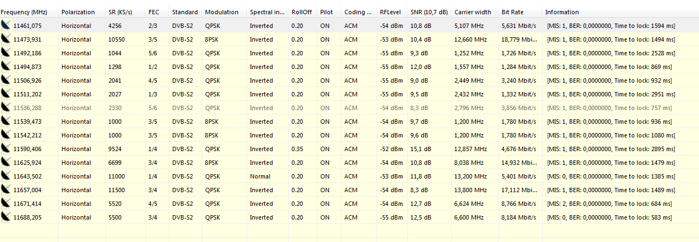Click SNR value 12,7 dB
The image size is (699, 242).
tap(421, 204)
